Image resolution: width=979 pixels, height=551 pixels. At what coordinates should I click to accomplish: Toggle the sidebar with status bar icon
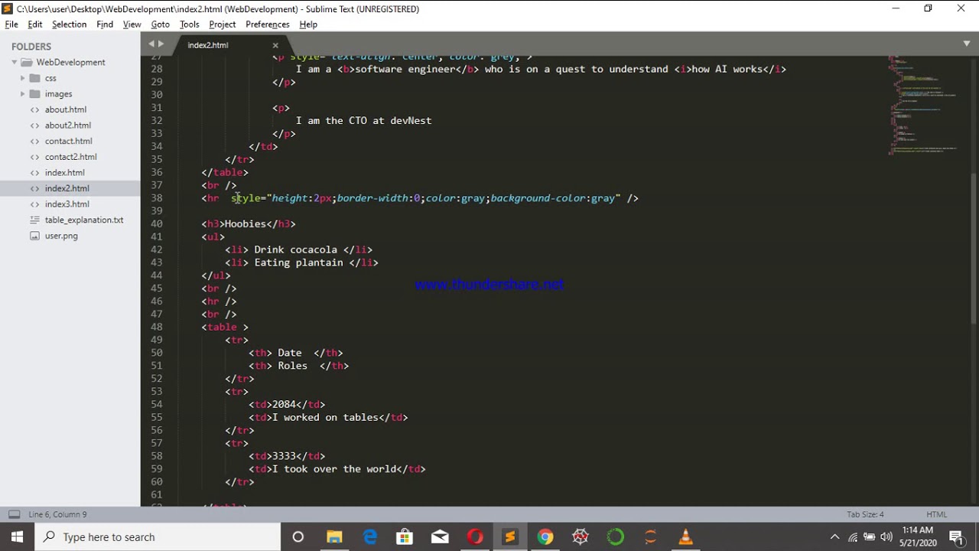tap(14, 514)
